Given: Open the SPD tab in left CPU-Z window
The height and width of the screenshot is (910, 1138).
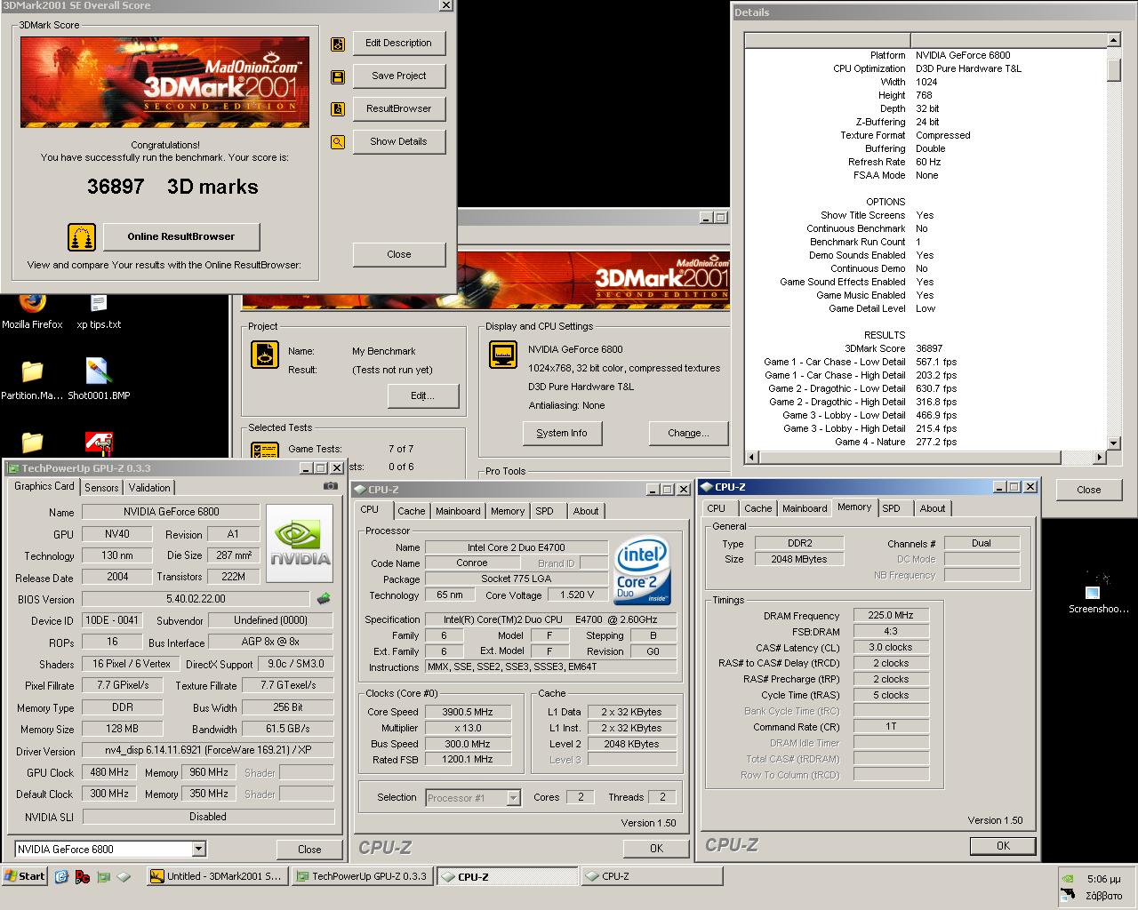Looking at the screenshot, I should [544, 511].
